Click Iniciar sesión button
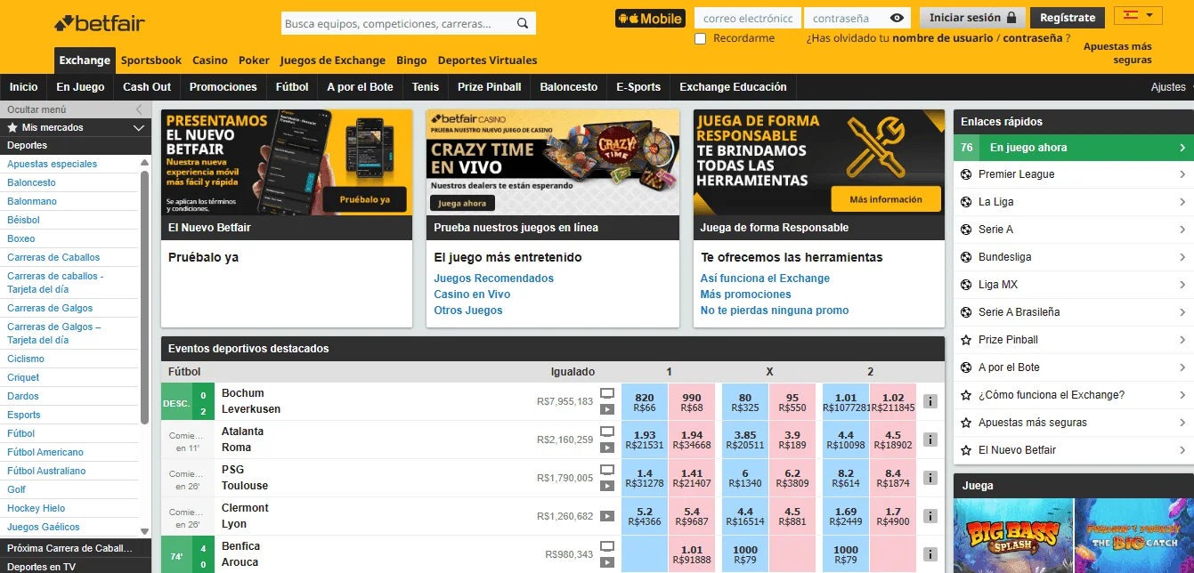Viewport: 1194px width, 573px height. point(972,18)
